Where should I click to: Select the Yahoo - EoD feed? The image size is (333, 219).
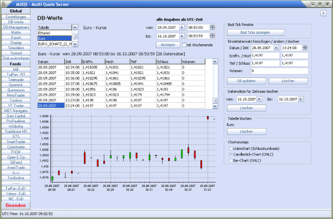pyautogui.click(x=16, y=194)
